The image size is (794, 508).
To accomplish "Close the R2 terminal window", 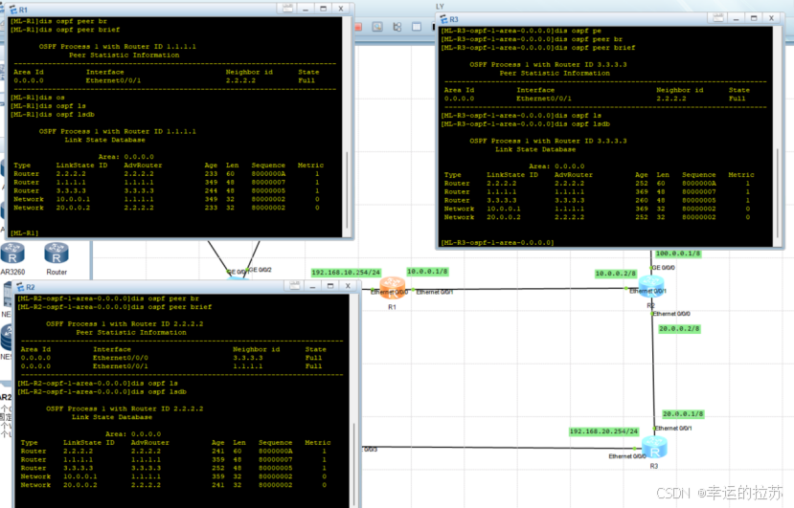I will pyautogui.click(x=348, y=286).
